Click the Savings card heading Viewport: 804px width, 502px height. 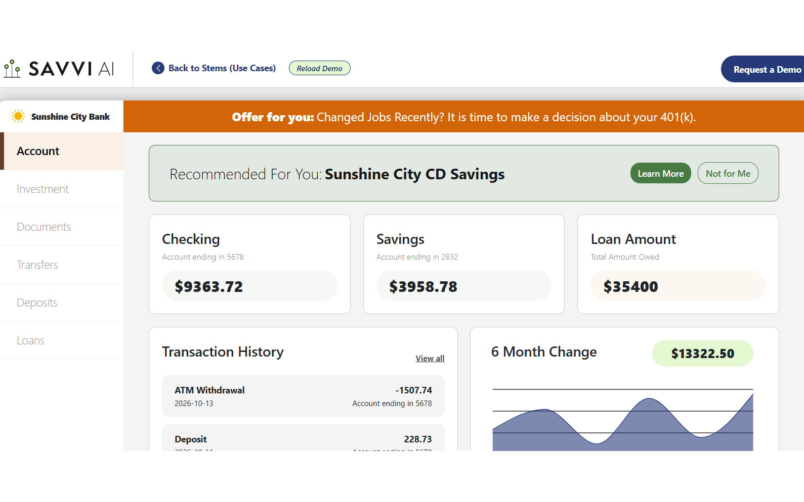(400, 239)
